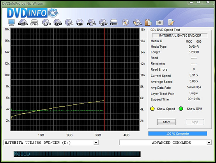Click the 18x speed axis label
216x163 pixels.
(x=7, y=29)
